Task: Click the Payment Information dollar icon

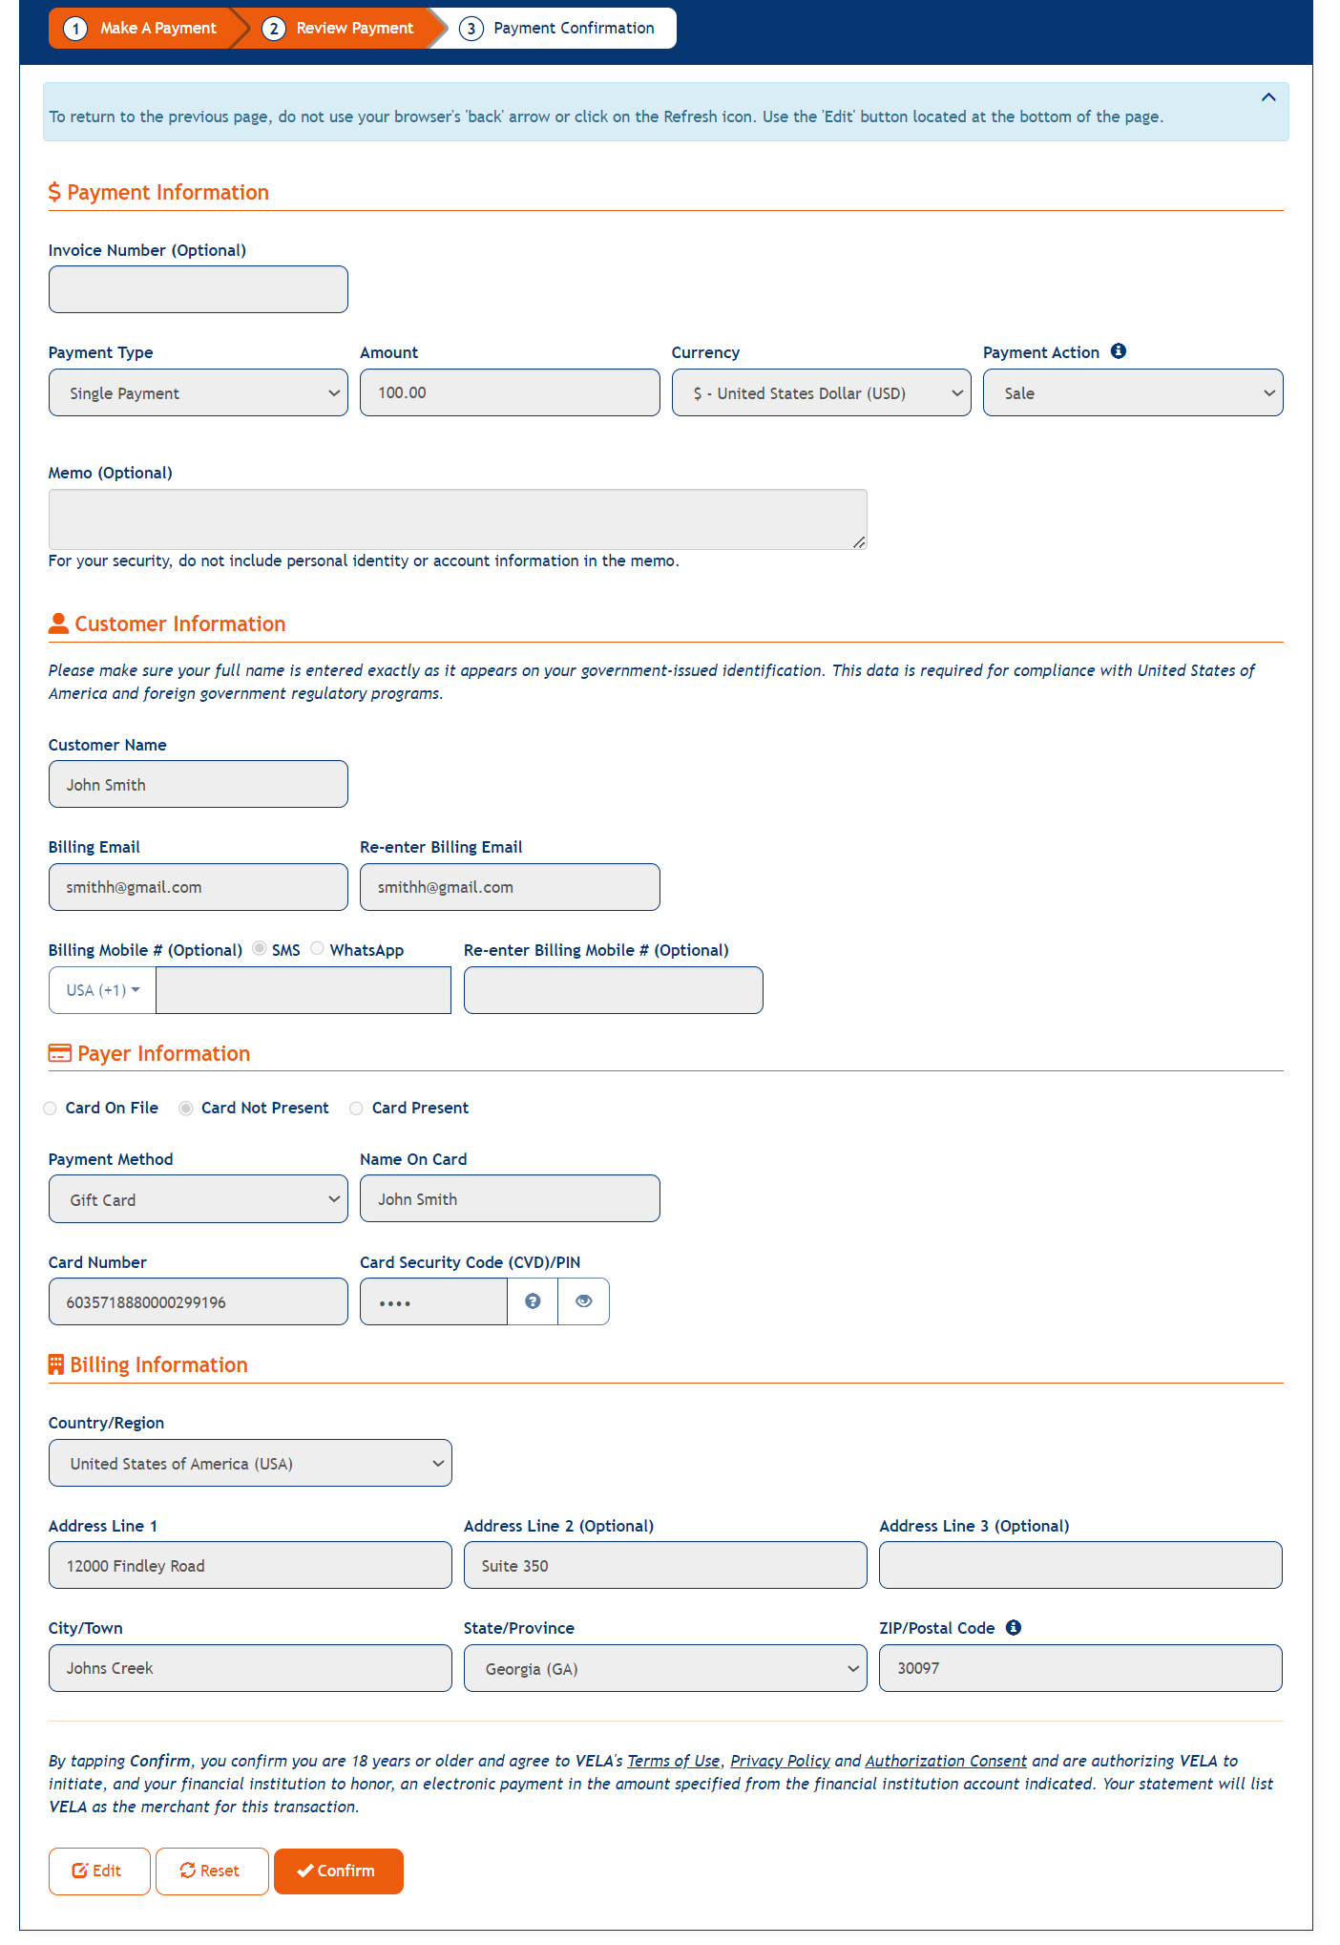Action: 55,192
